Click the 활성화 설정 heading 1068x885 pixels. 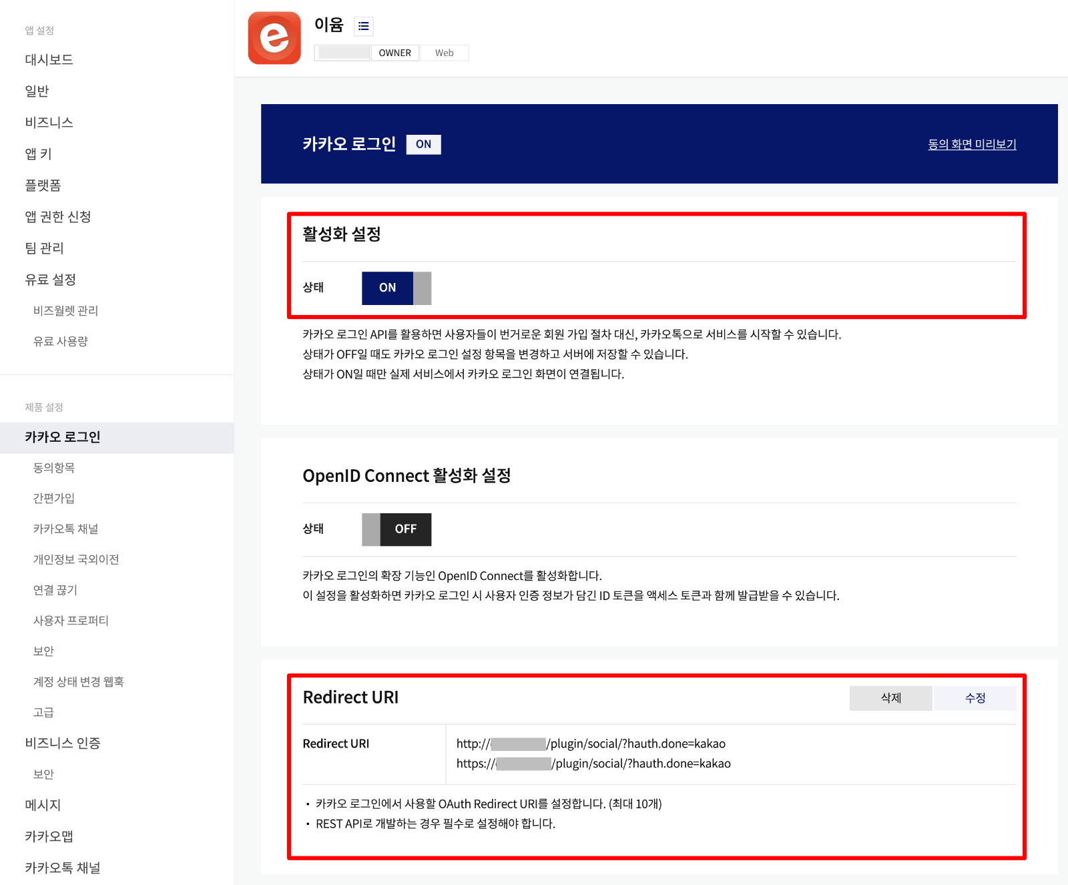pos(342,234)
